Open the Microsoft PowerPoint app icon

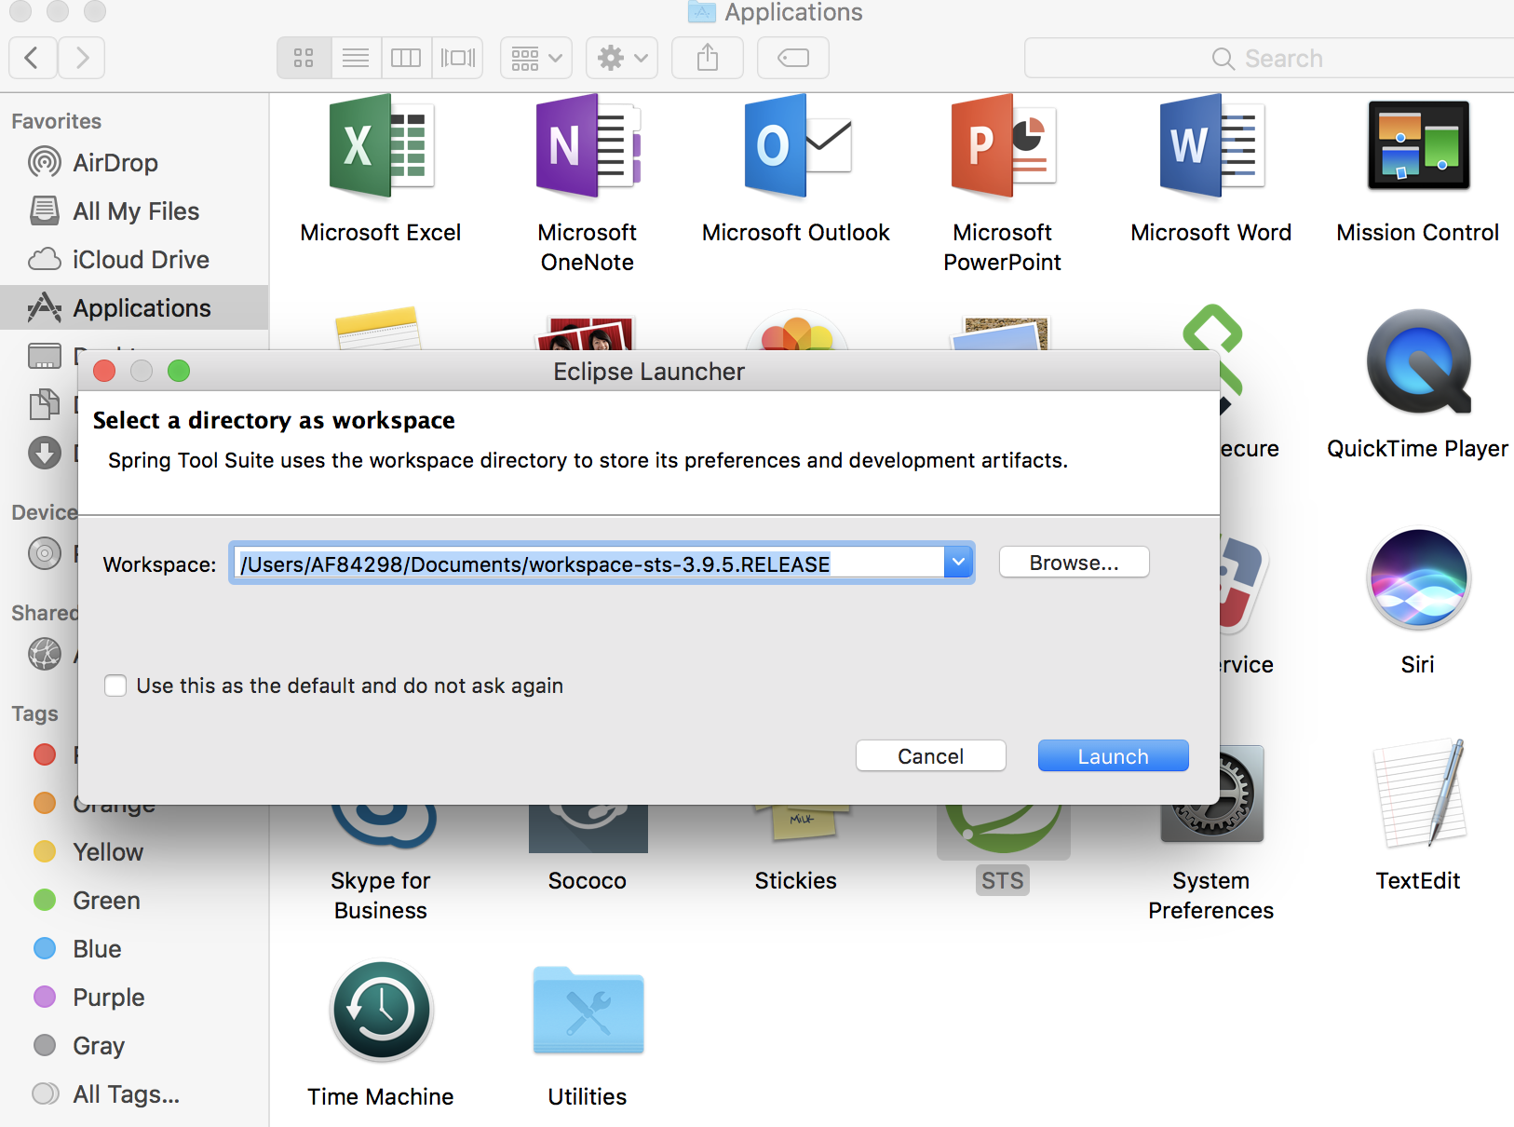[x=1002, y=147]
